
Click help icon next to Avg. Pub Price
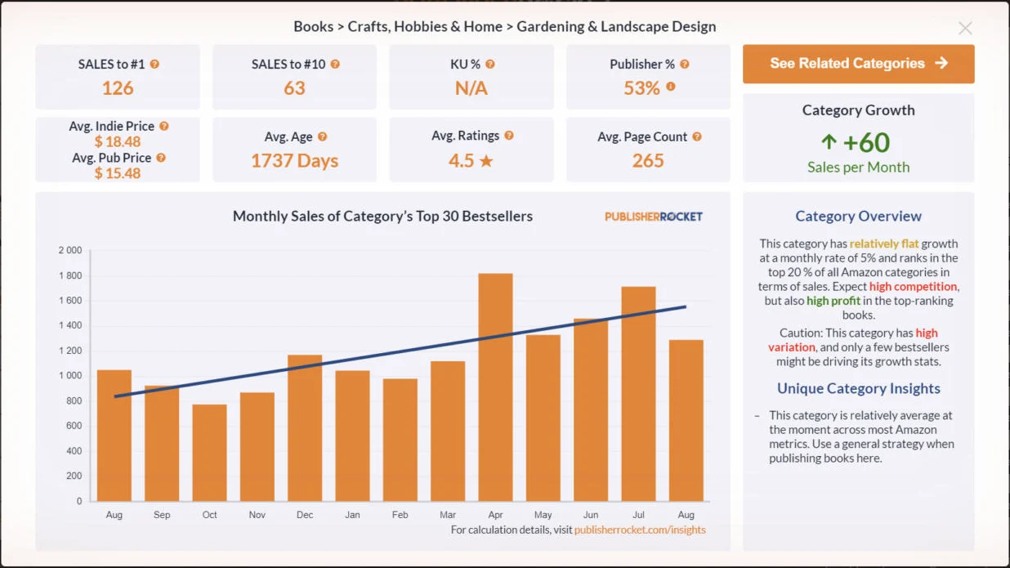tap(161, 157)
